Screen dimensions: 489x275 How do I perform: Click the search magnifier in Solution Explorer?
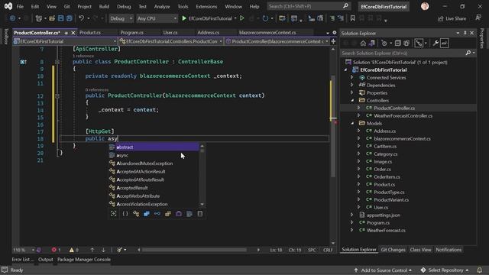tap(468, 53)
